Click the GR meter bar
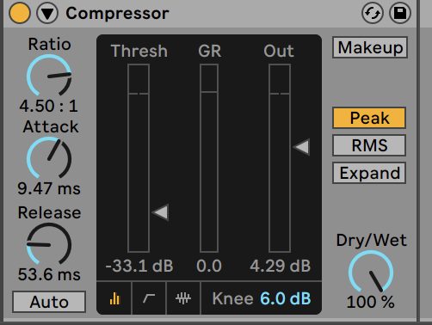 (x=209, y=158)
